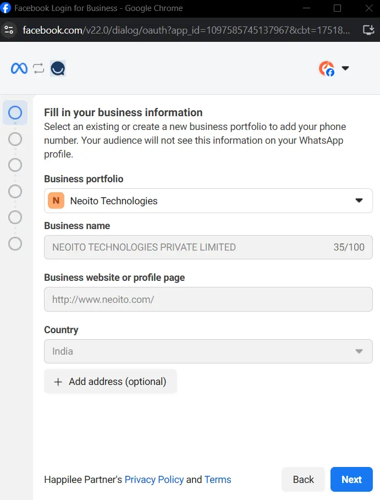Click the plus icon on Add address button

[58, 381]
